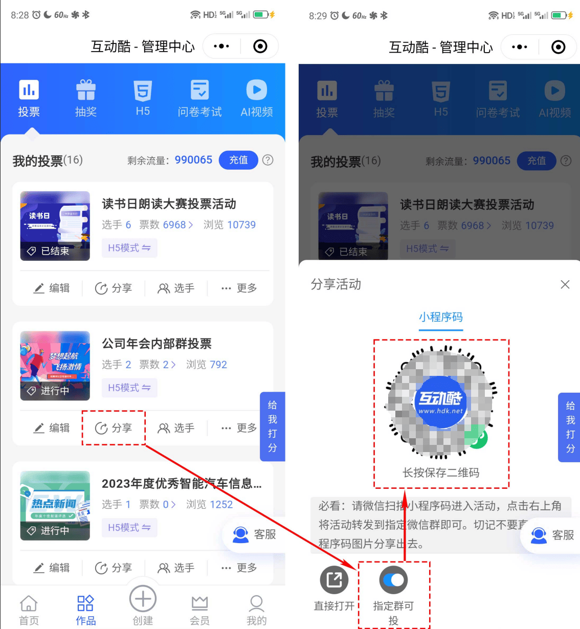Tap alarm clock icon in left status bar
580x629 pixels.
click(x=36, y=15)
